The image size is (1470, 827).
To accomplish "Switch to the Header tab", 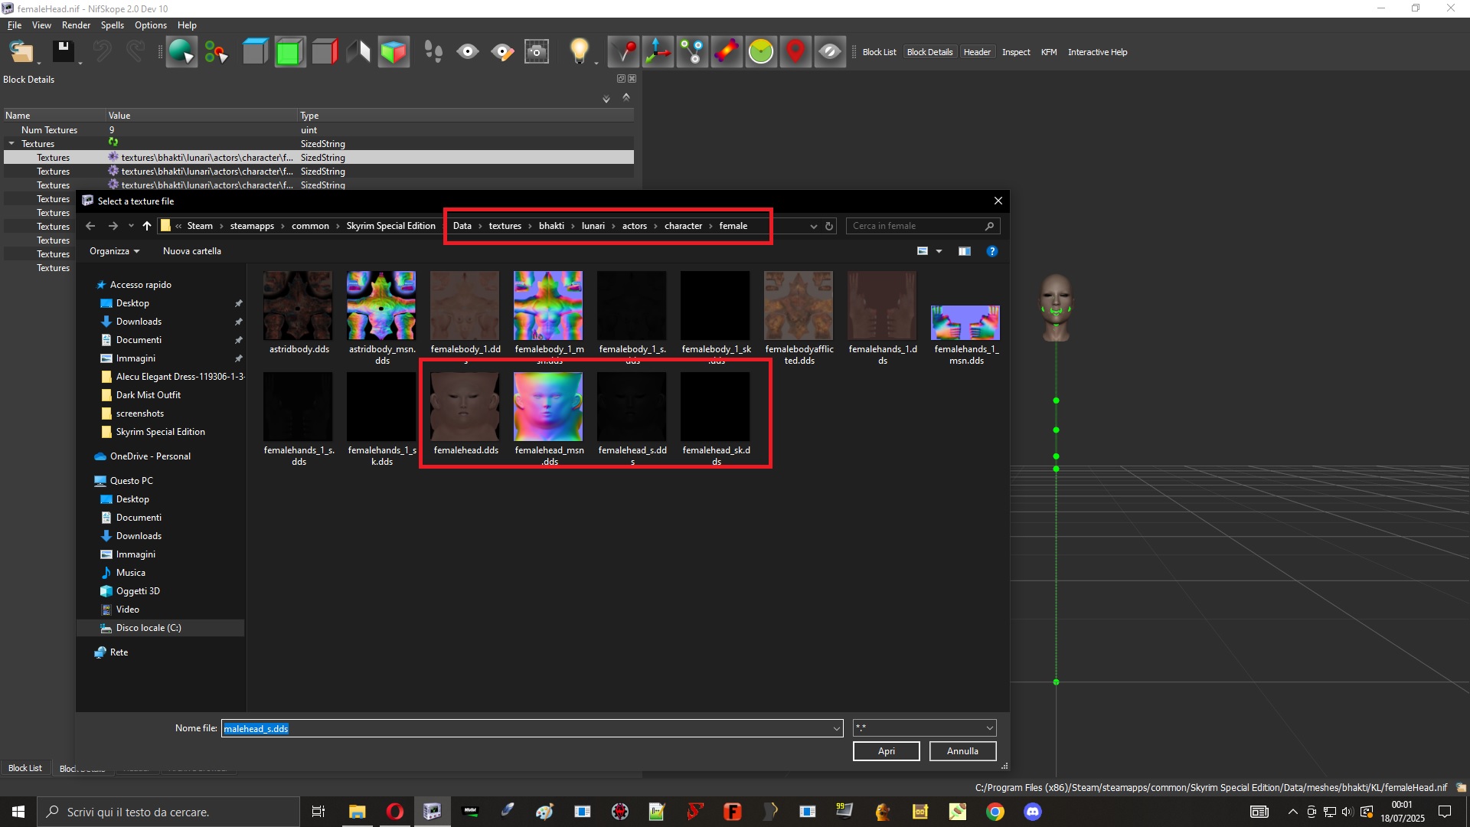I will tap(977, 52).
